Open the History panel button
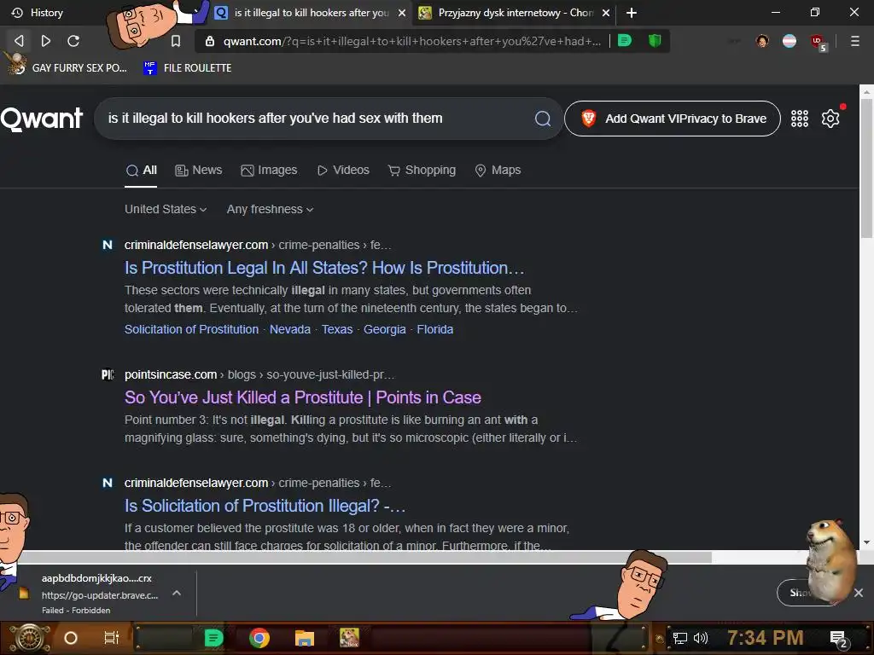This screenshot has height=655, width=874. click(38, 12)
